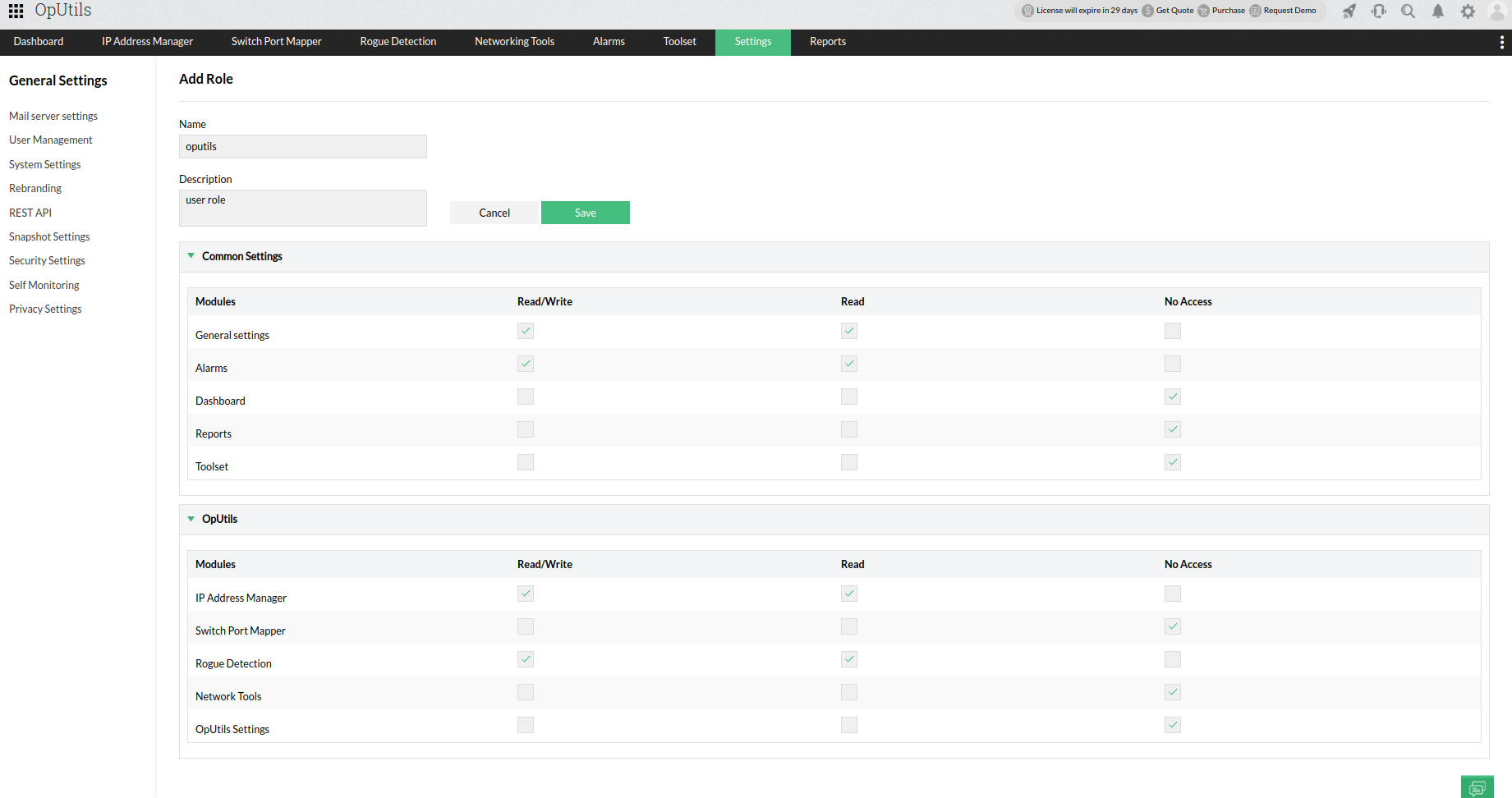Screen dimensions: 1512x798
Task: Click the search magnifier icon
Action: click(1408, 11)
